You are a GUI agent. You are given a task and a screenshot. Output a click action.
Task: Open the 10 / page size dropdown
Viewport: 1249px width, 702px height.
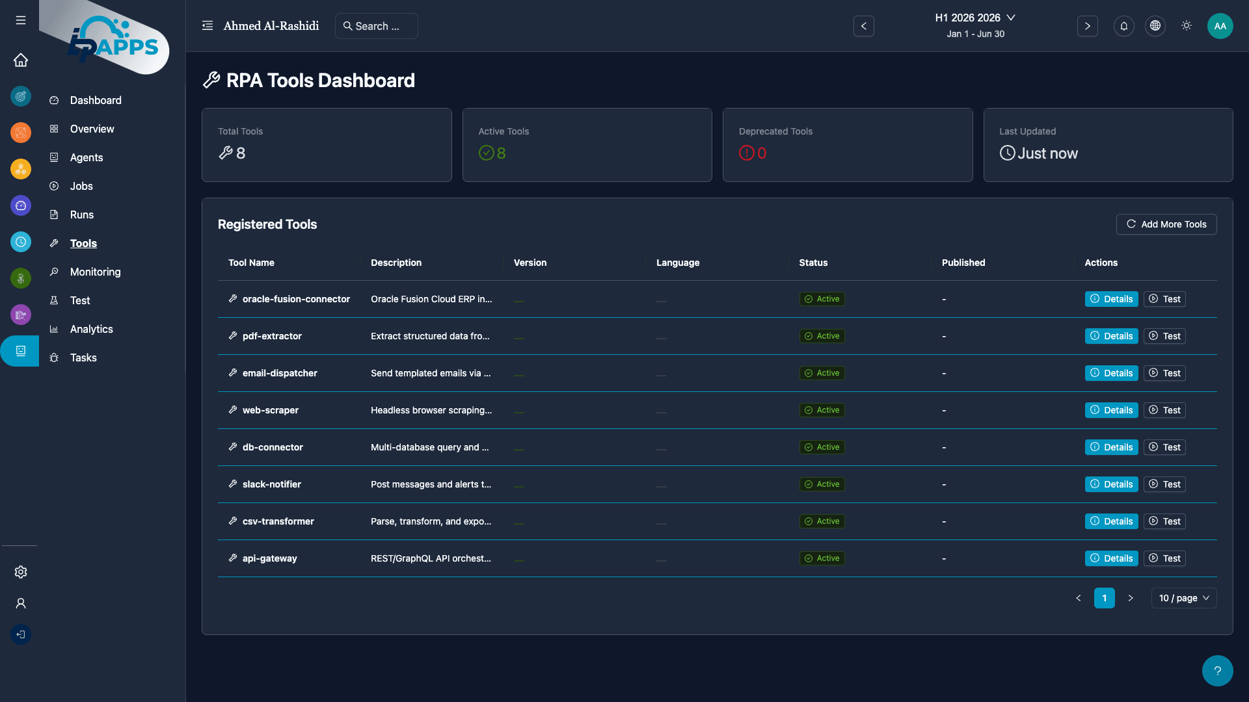[1183, 598]
